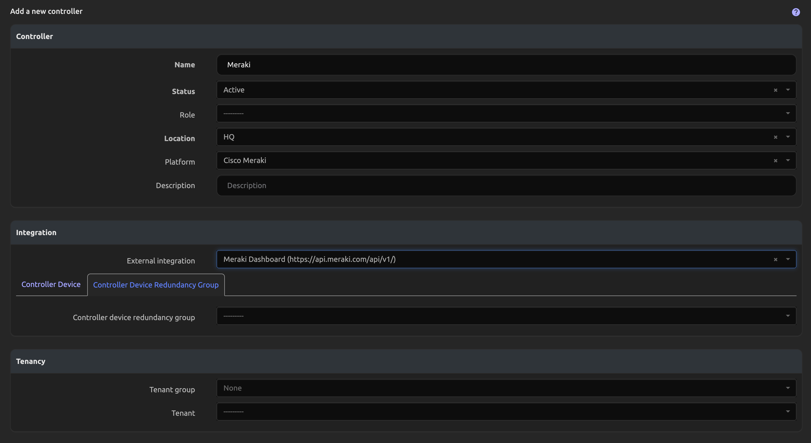Select Controller Device Redundancy Group tab
The image size is (811, 443).
(x=156, y=285)
